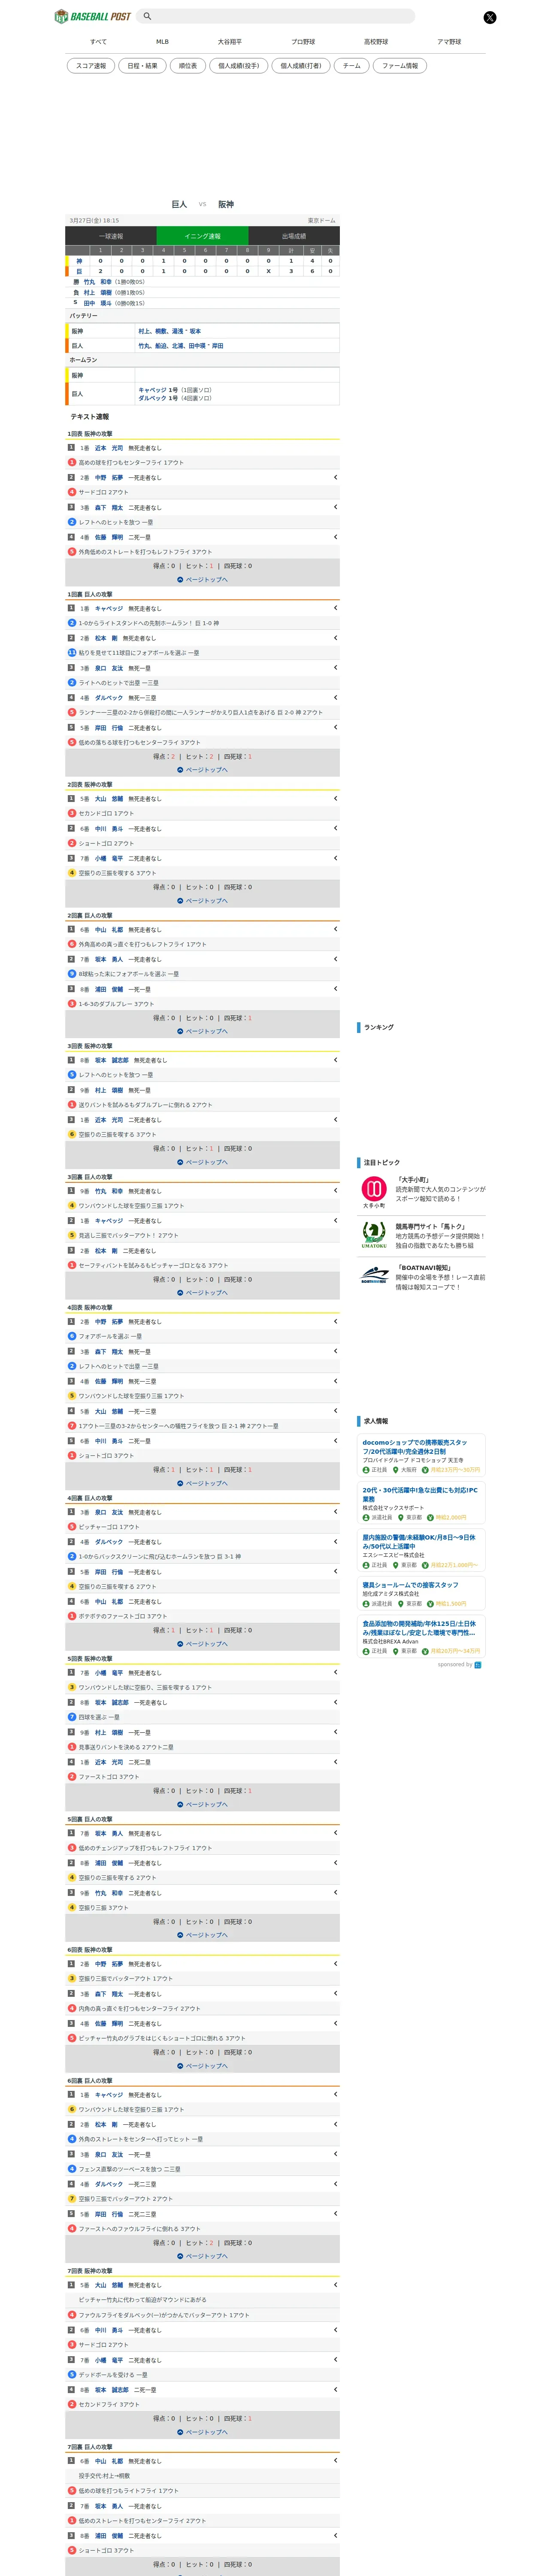This screenshot has width=551, height=2576.
Task: Open 食品添加物の開発補助 job listing
Action: tap(421, 1637)
